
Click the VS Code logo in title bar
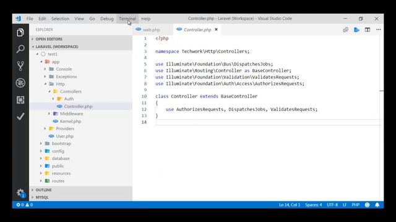[19, 18]
